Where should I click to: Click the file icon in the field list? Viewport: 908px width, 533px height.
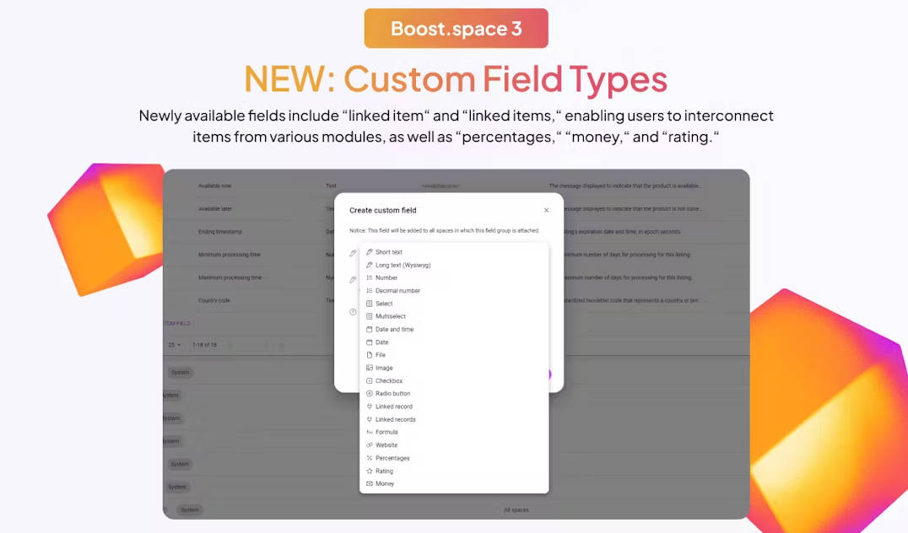(x=369, y=355)
